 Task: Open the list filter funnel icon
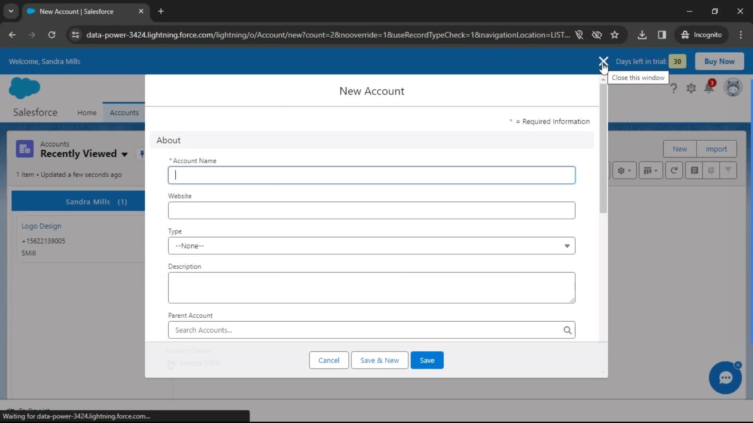coord(728,171)
